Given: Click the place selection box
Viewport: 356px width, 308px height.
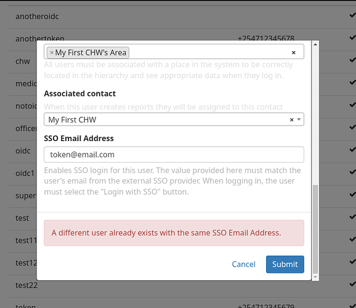Looking at the screenshot, I should coord(174,52).
